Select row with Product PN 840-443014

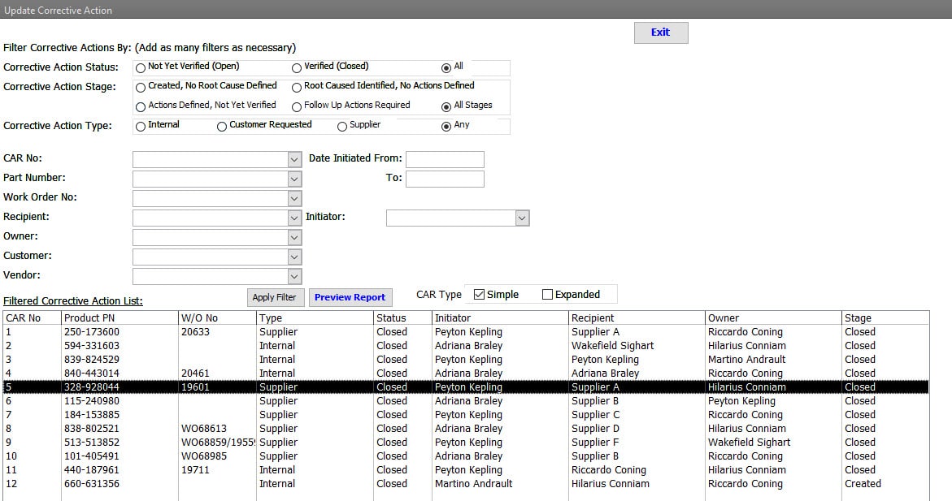point(466,374)
